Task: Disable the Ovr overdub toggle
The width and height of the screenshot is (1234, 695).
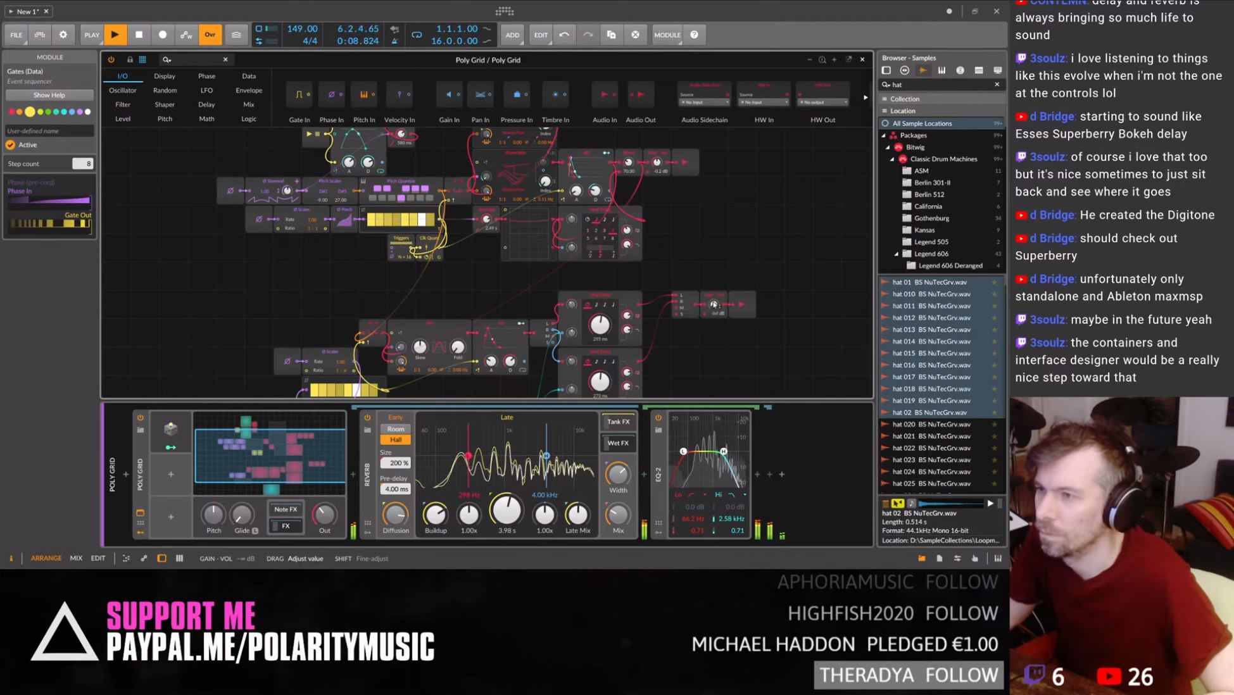Action: coord(210,35)
